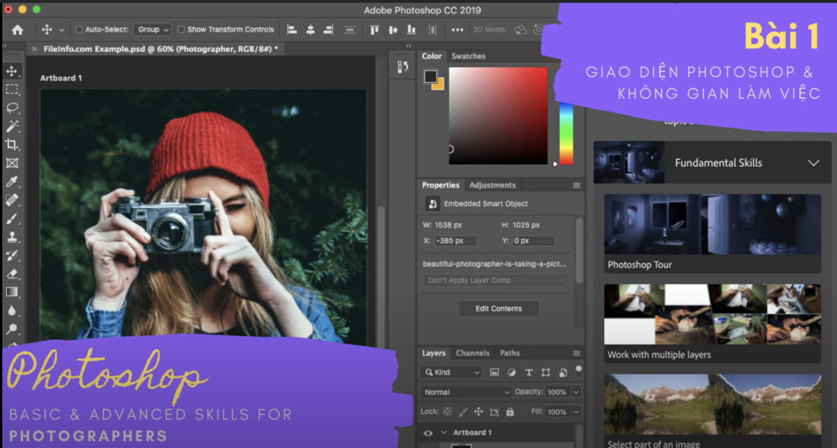Click the X position input field
The image size is (837, 448).
coord(456,241)
